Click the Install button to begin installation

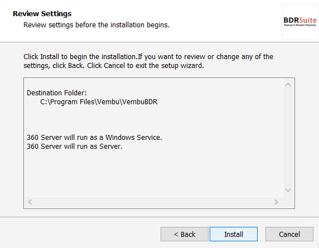[x=234, y=234]
